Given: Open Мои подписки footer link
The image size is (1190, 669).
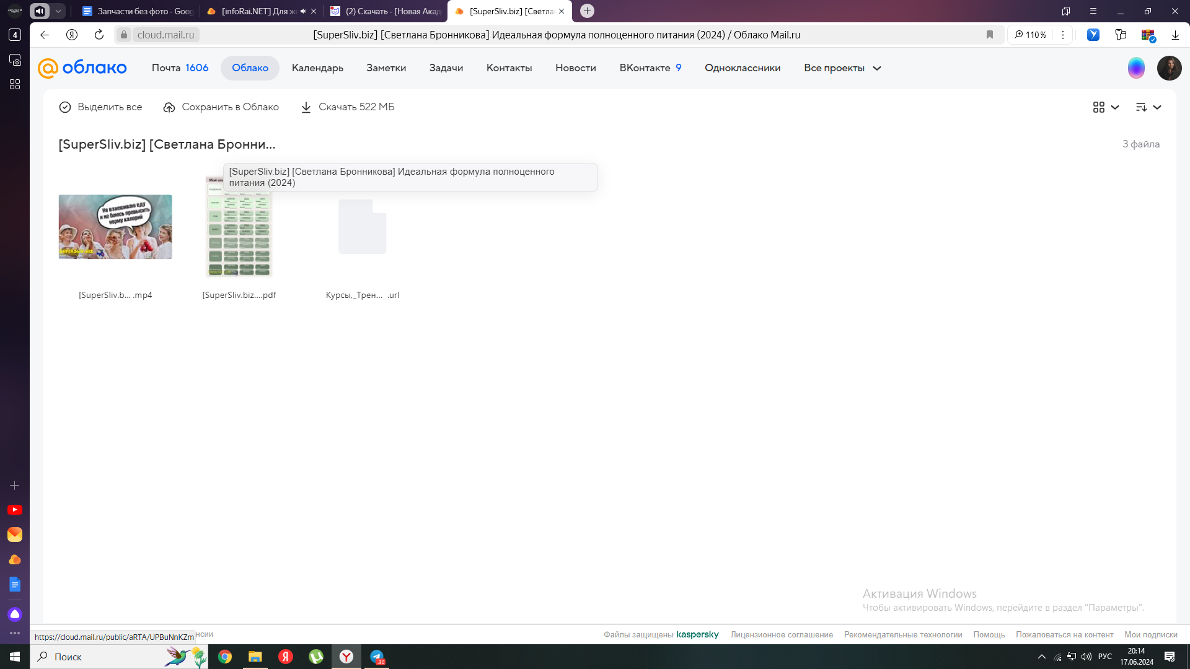Looking at the screenshot, I should coord(1151,634).
